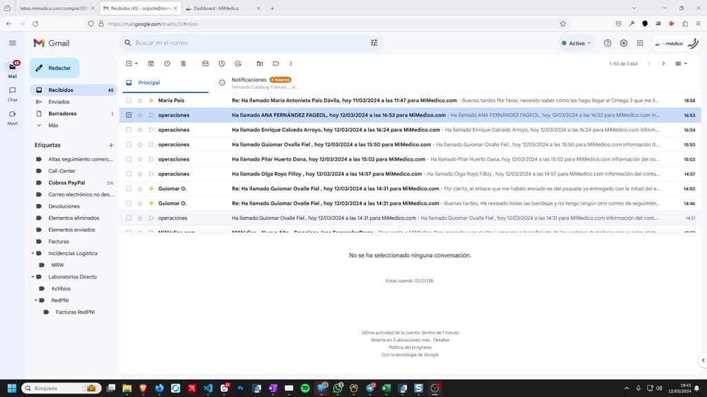
Task: Open the MRW sublabel
Action: (57, 265)
